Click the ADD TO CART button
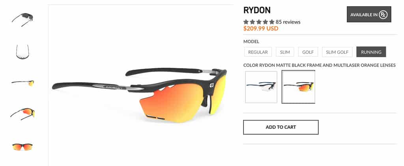 point(281,127)
